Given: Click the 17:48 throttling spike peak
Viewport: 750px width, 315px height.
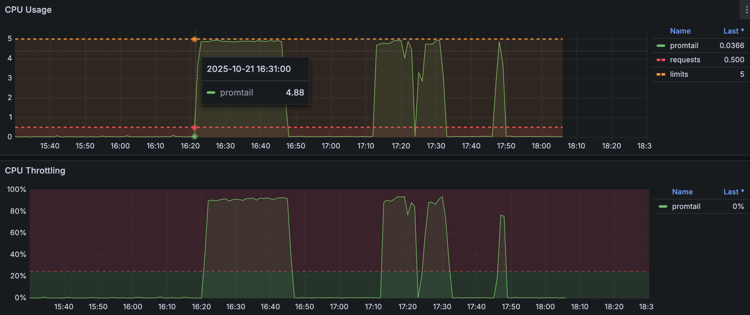Looking at the screenshot, I should (x=501, y=215).
